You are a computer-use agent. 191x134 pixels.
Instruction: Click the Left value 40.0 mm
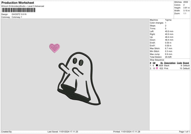tap(169, 31)
